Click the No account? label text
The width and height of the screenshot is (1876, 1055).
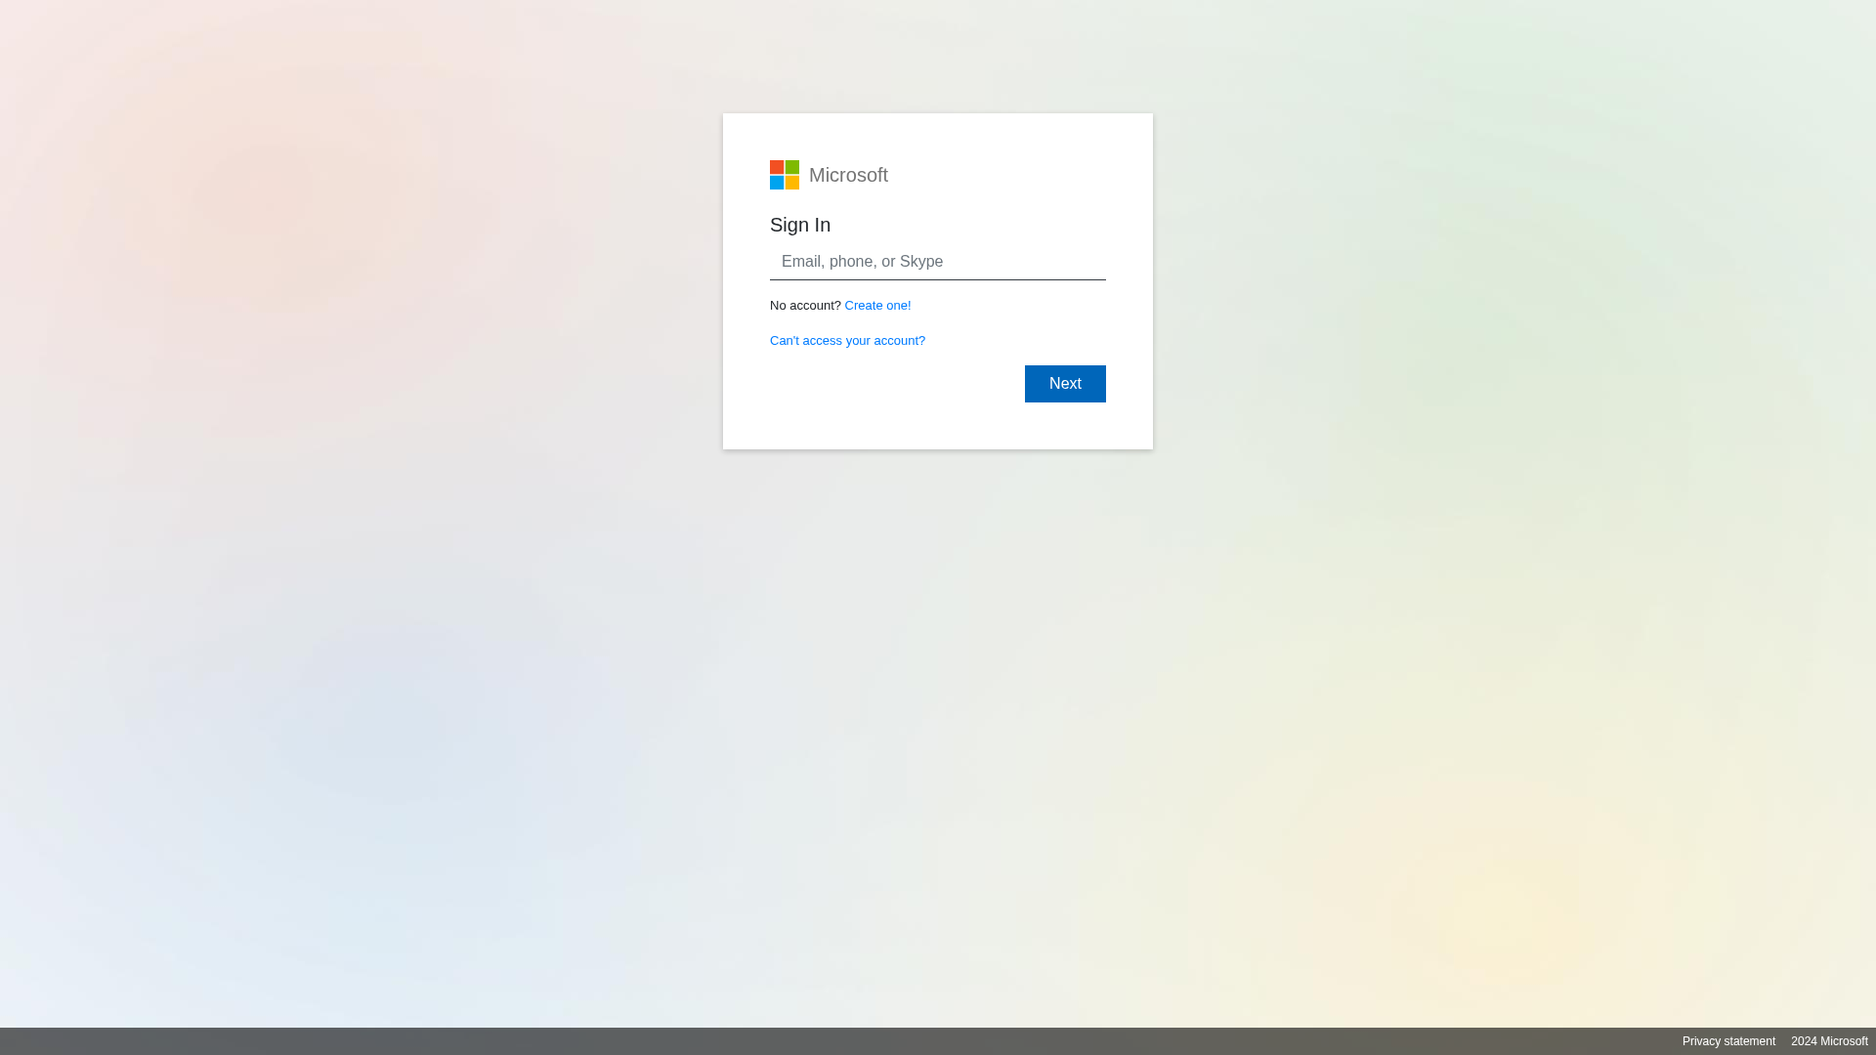coord(805,306)
